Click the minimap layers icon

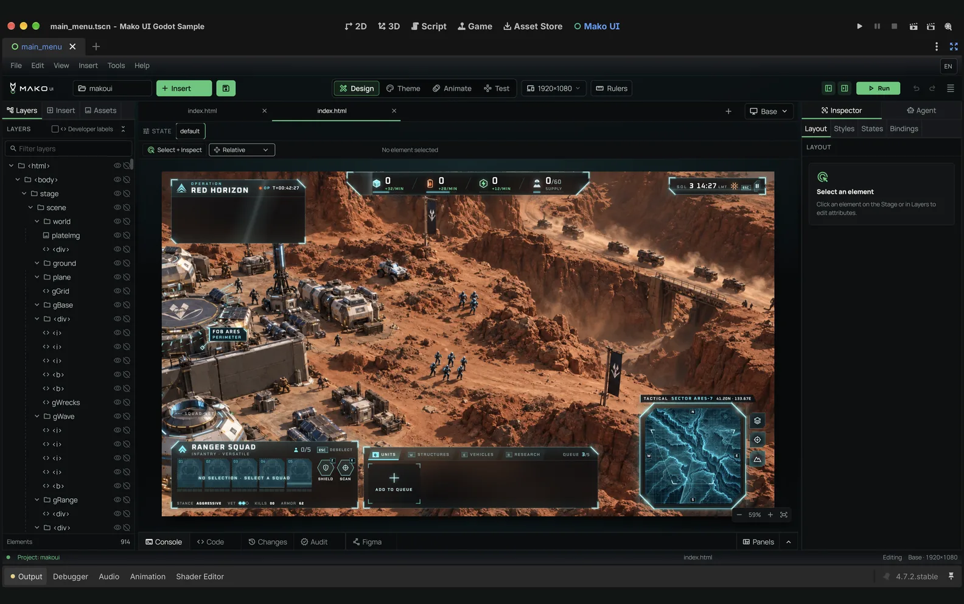pyautogui.click(x=757, y=421)
